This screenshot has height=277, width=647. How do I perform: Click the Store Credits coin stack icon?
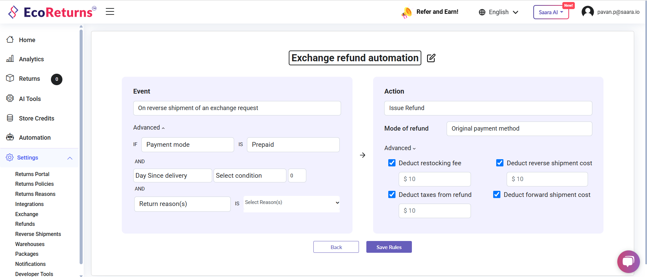[10, 118]
